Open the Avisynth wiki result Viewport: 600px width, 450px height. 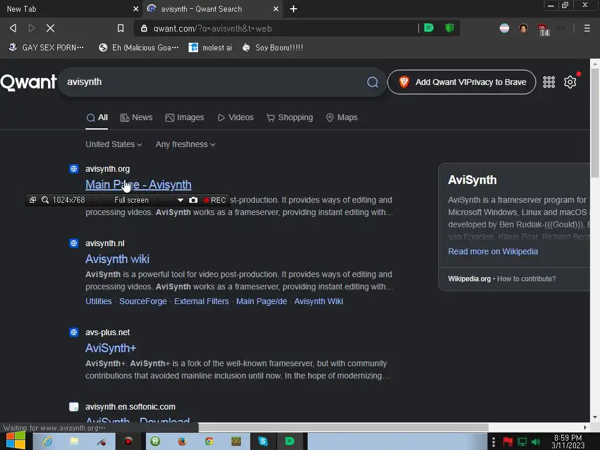tap(117, 259)
